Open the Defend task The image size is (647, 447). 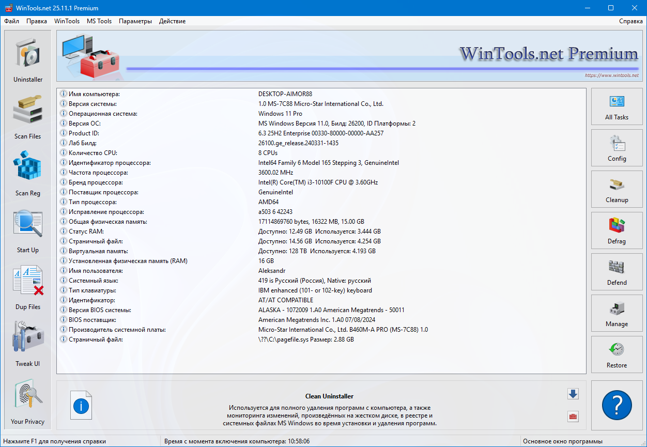coord(617,272)
